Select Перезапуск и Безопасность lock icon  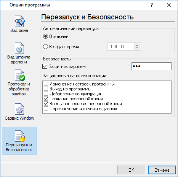click(x=20, y=136)
